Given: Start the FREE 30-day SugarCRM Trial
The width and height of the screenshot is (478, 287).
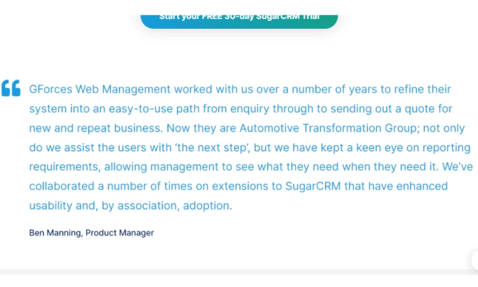Looking at the screenshot, I should pyautogui.click(x=239, y=18).
